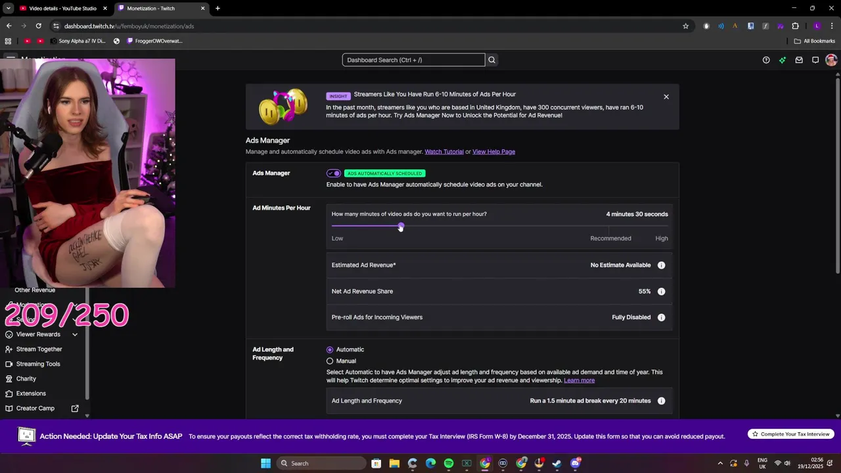Image resolution: width=841 pixels, height=473 pixels.
Task: Open Spotify from the taskbar
Action: point(449,463)
